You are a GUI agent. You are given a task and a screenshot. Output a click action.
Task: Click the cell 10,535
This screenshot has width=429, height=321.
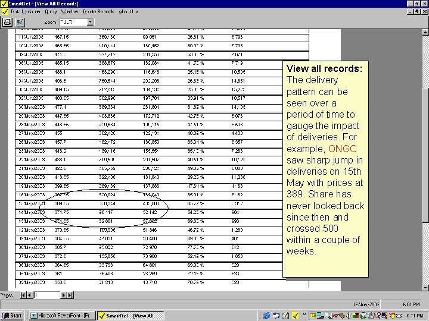[x=238, y=72]
